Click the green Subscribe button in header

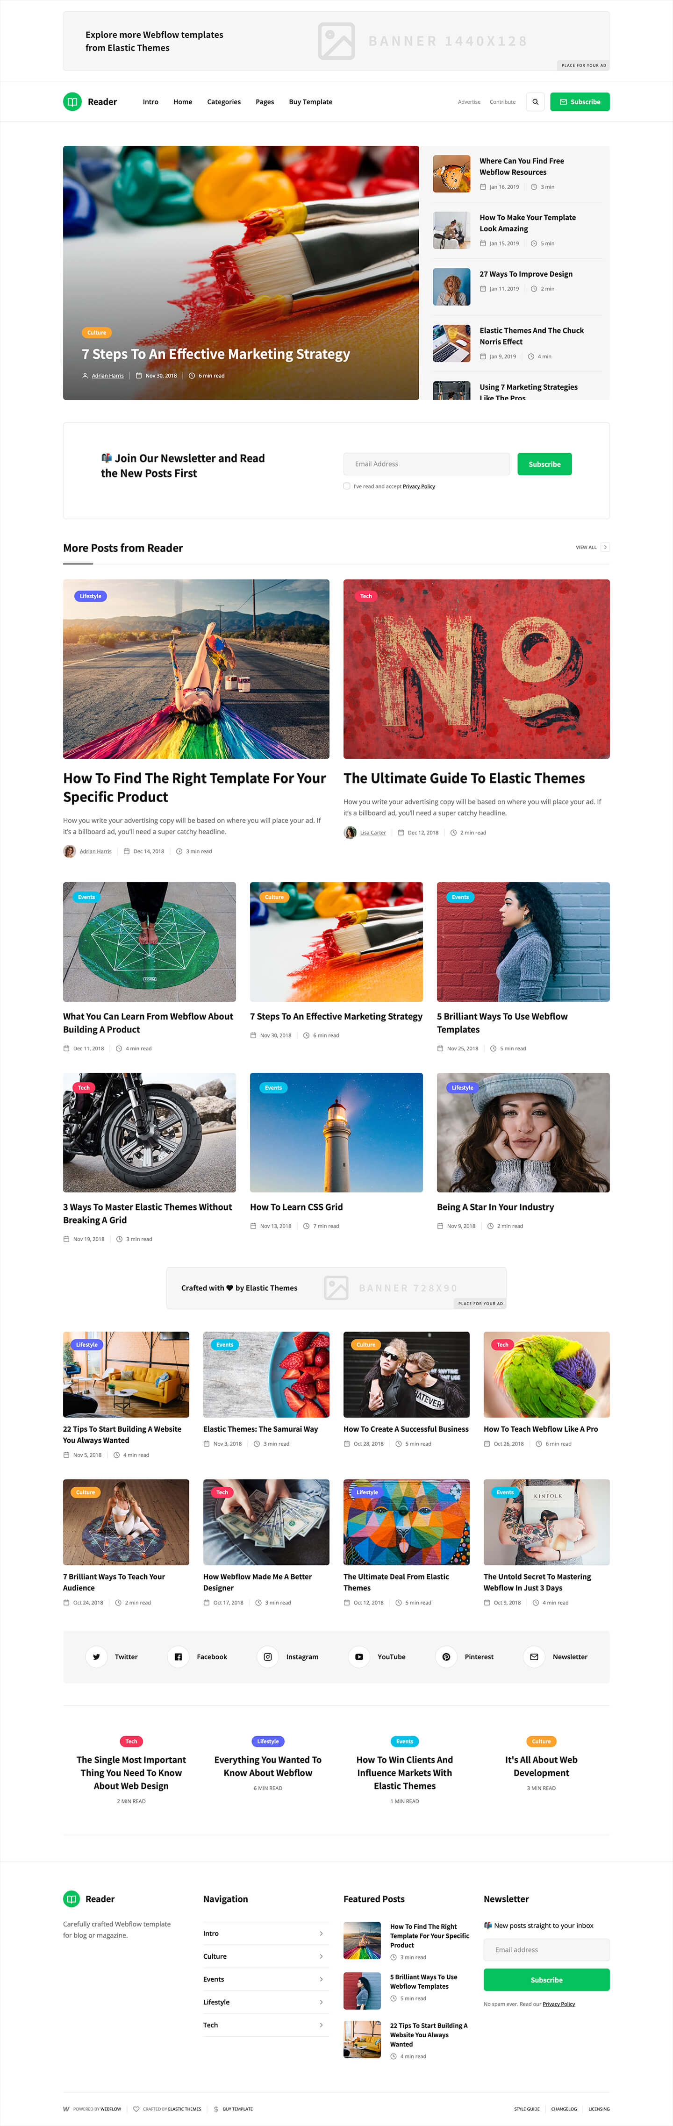coord(580,101)
